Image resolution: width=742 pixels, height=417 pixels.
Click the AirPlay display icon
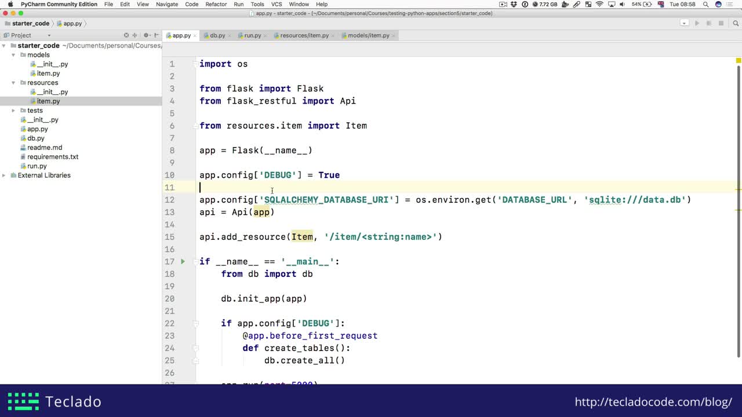(x=611, y=4)
